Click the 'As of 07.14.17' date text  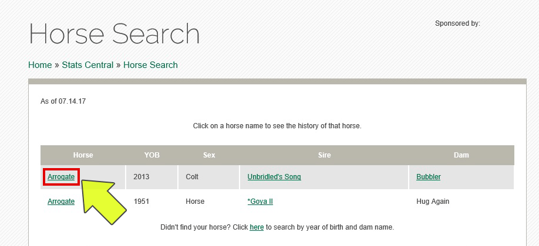pos(63,101)
